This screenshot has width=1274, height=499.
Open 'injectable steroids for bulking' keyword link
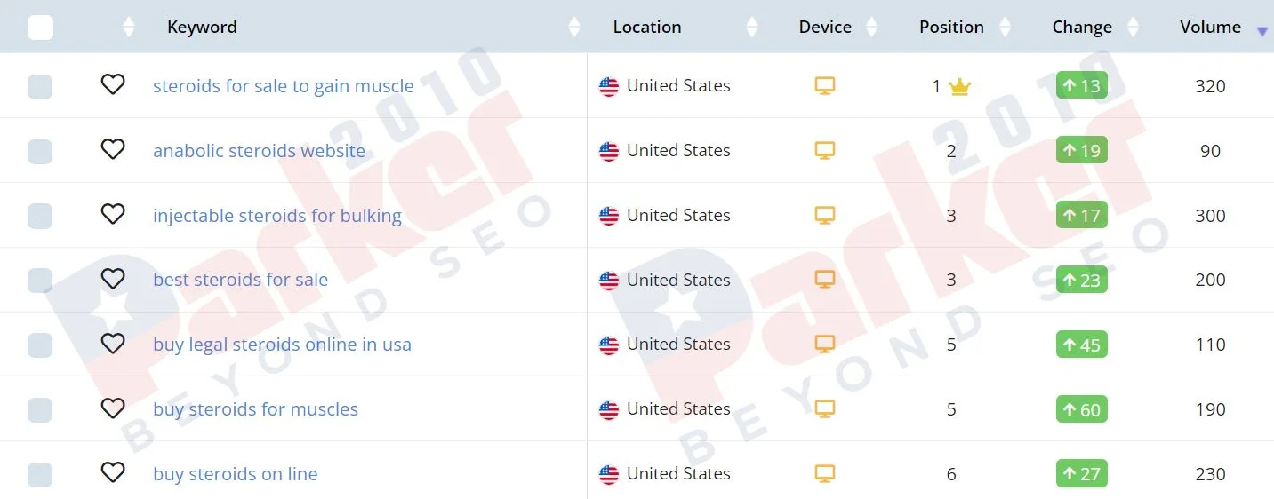[x=277, y=216]
